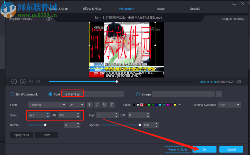
Task: Pick the yellow color swatch
Action: pos(175,105)
